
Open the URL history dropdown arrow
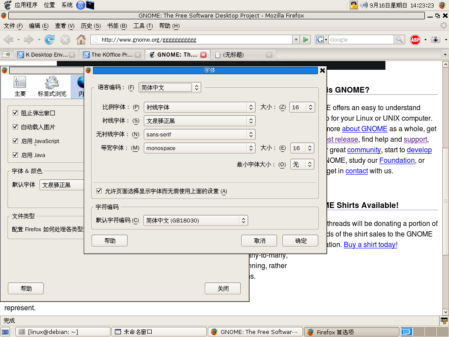(x=296, y=39)
